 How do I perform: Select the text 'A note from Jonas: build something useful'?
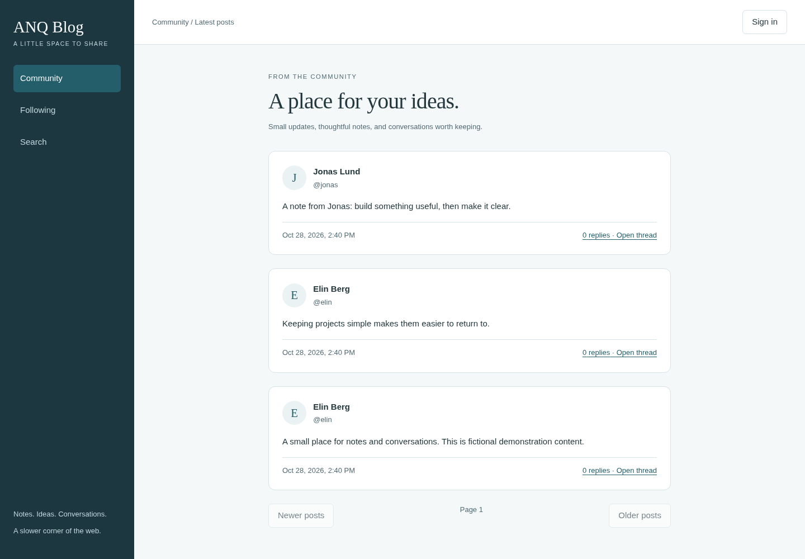[x=361, y=206]
